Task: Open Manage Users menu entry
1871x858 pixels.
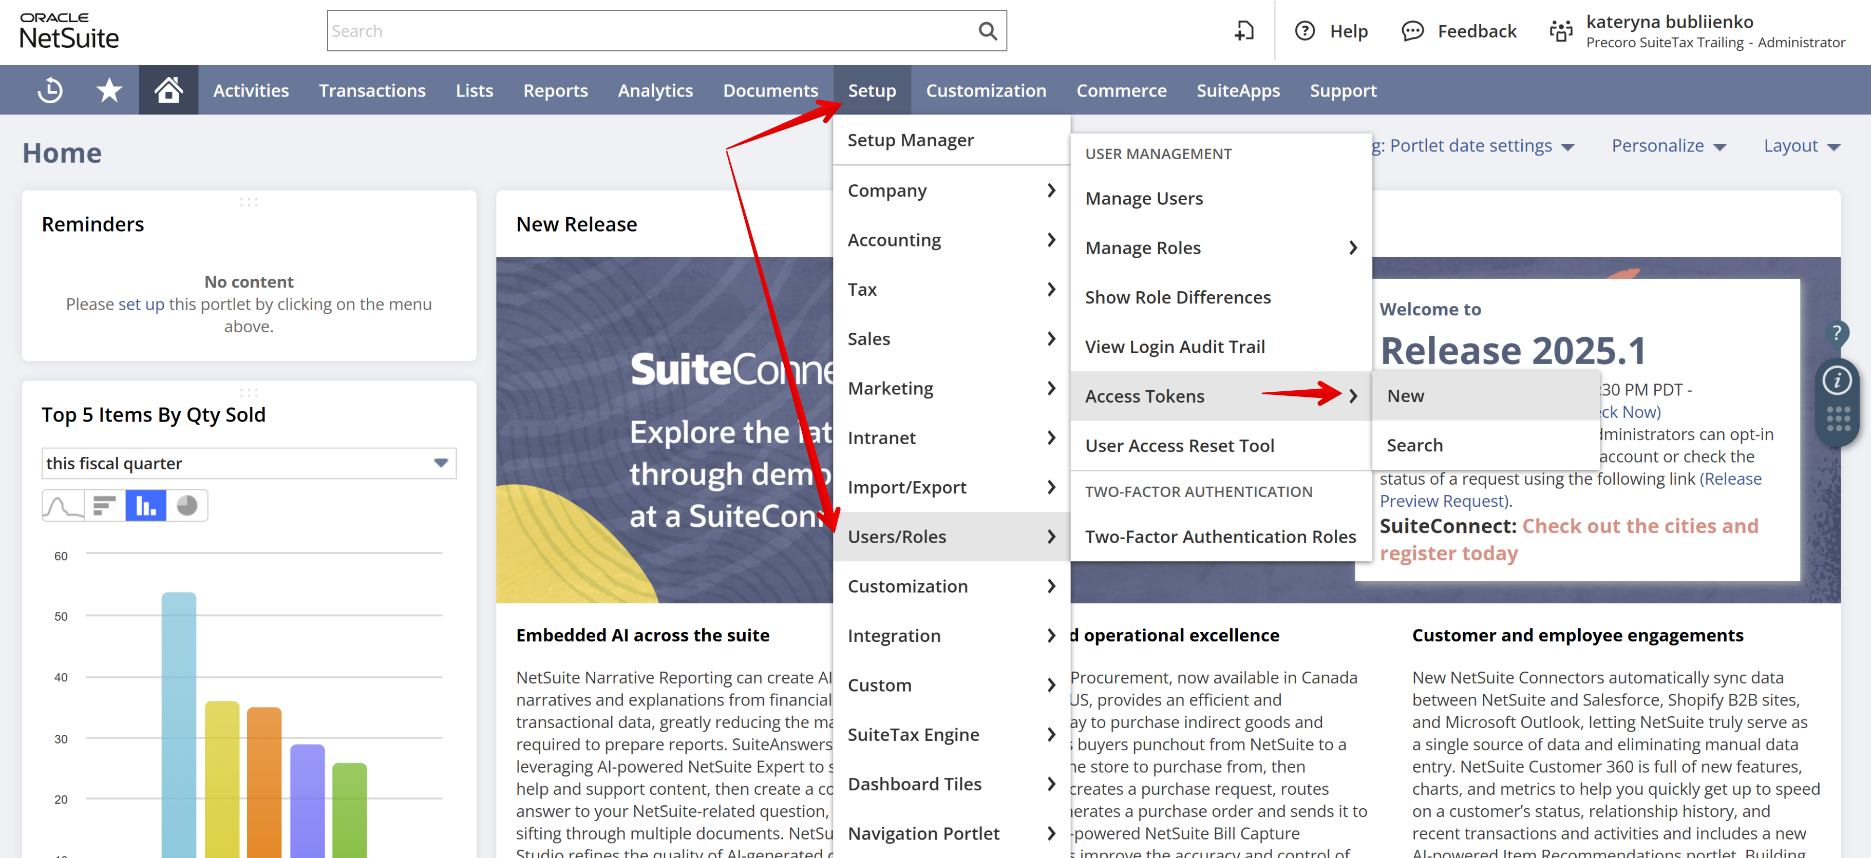Action: pyautogui.click(x=1144, y=198)
